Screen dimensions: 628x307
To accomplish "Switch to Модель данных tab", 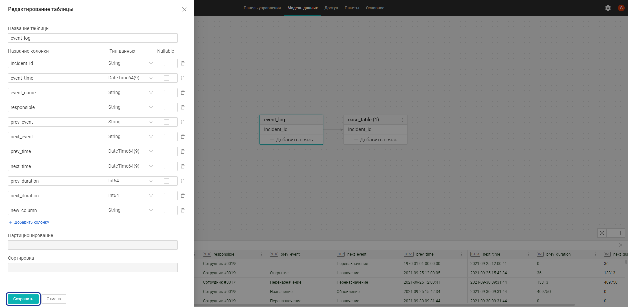I will coord(303,8).
